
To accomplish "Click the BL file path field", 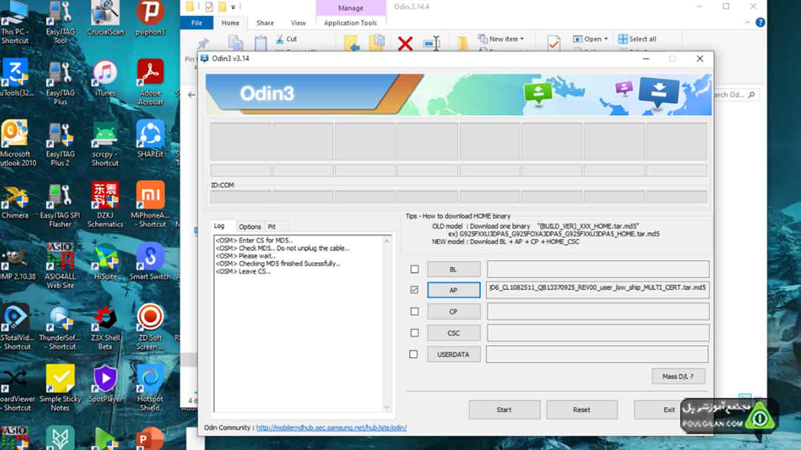I will (598, 269).
